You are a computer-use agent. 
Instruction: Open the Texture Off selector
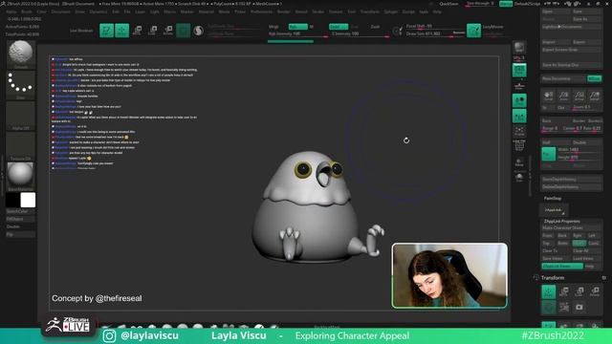click(21, 146)
